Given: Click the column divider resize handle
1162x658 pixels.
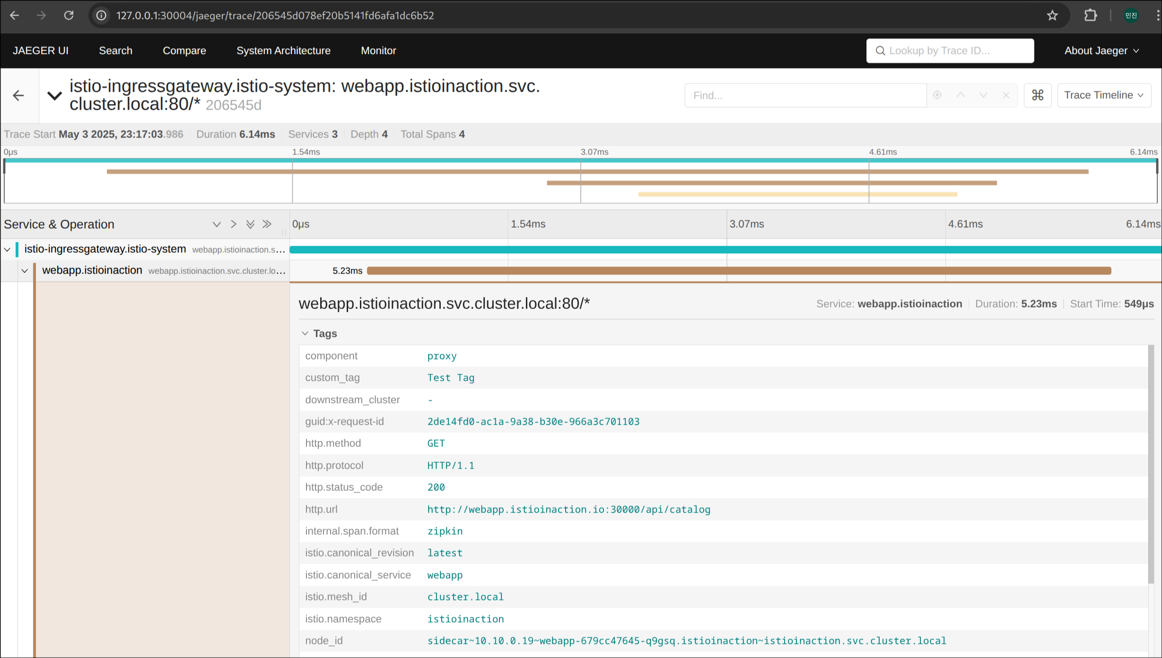Looking at the screenshot, I should [284, 231].
